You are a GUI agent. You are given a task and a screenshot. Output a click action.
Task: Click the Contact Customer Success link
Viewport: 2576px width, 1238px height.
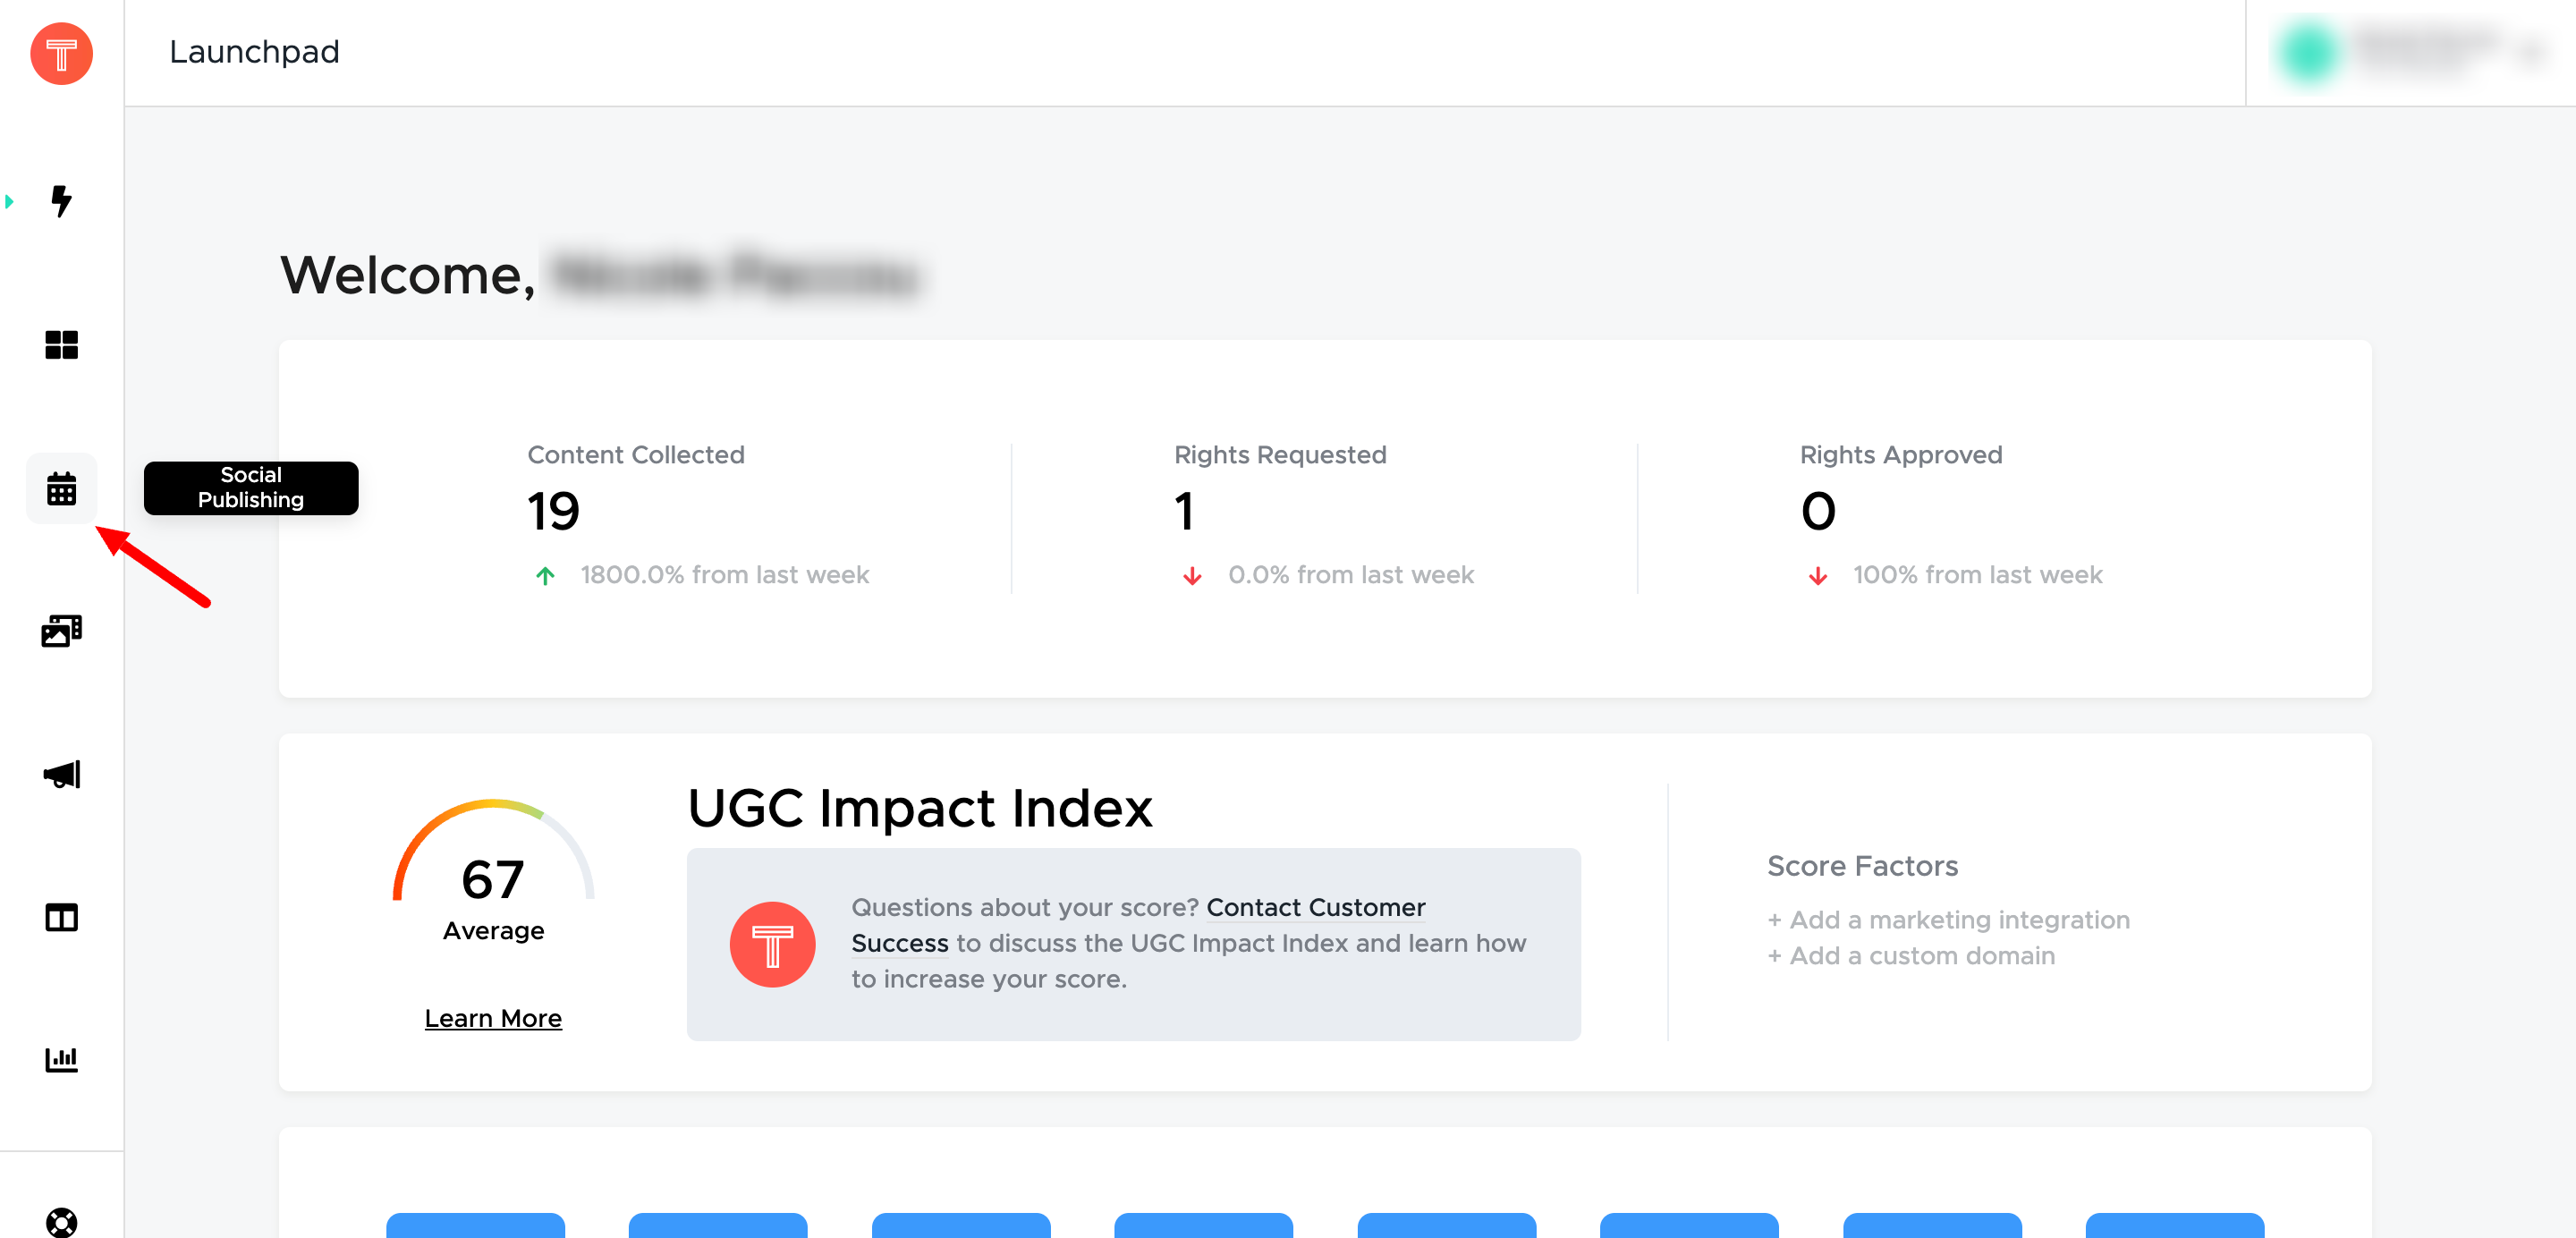pos(1138,925)
